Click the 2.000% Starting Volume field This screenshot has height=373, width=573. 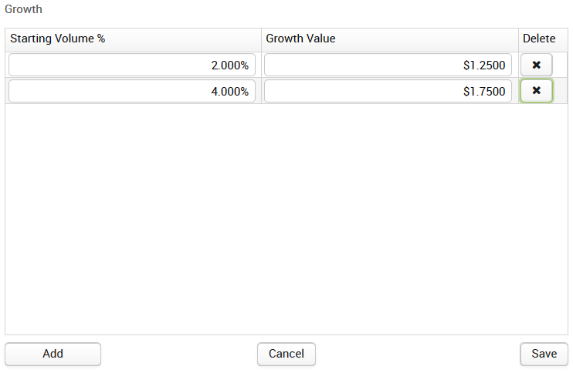click(x=132, y=66)
